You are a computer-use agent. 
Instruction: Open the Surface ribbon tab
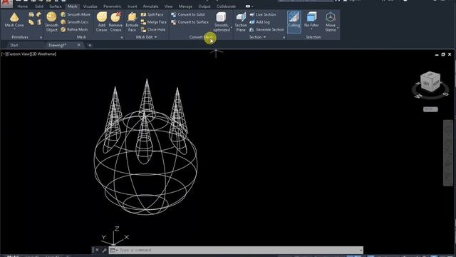[x=56, y=6]
